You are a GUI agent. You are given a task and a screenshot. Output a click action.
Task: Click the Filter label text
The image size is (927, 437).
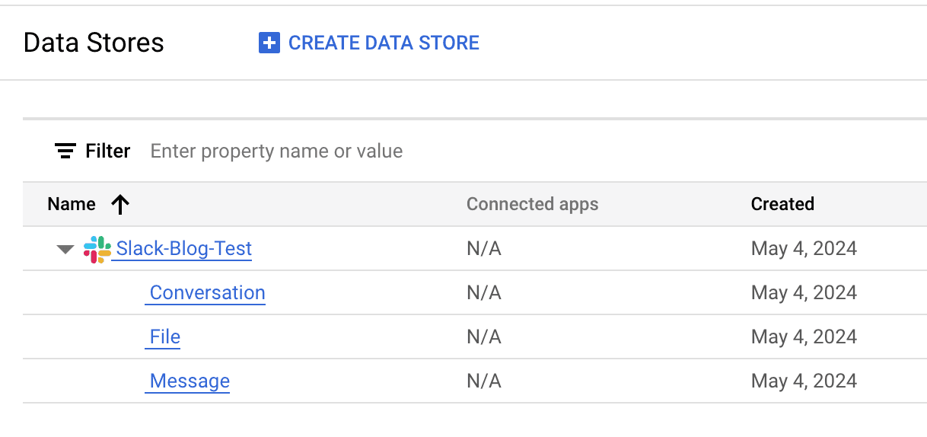[107, 151]
